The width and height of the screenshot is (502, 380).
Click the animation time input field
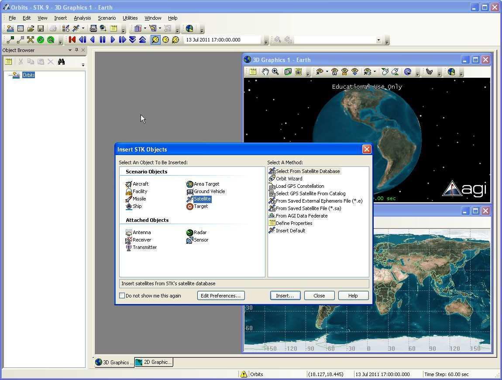[223, 40]
